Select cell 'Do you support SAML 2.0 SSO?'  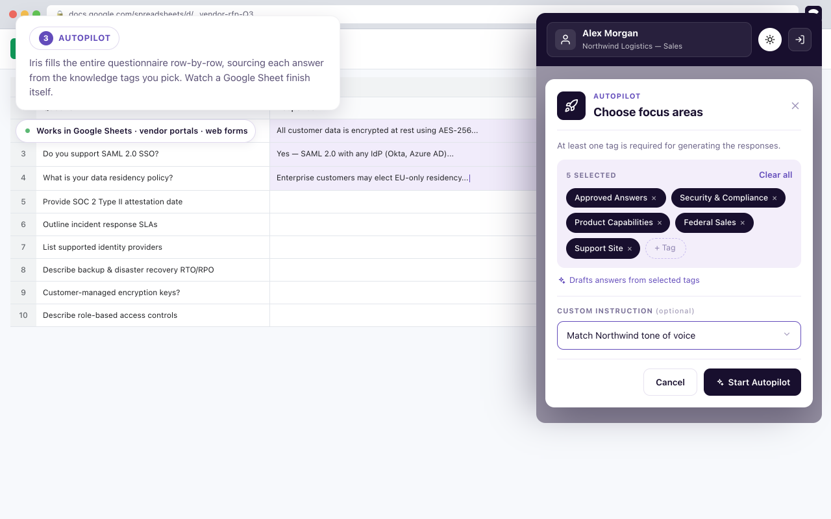[x=153, y=154]
